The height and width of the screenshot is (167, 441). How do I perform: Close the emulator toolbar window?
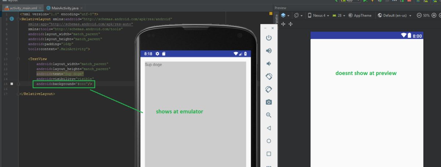[x=273, y=28]
